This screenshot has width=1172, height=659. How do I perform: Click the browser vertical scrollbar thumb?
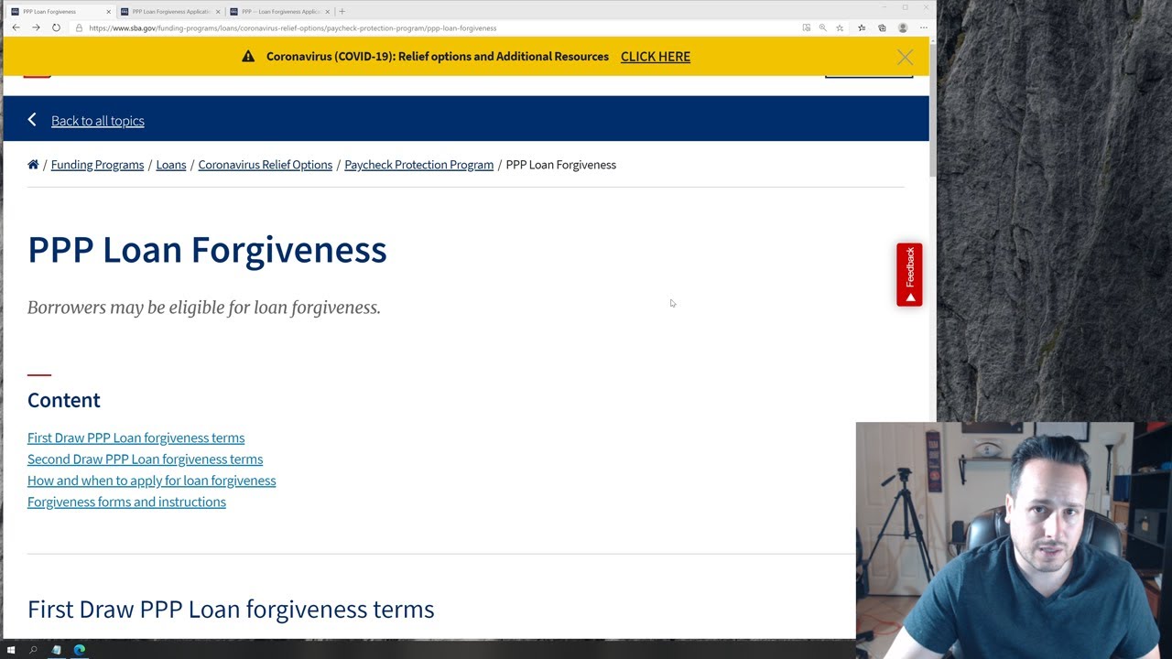click(x=932, y=110)
